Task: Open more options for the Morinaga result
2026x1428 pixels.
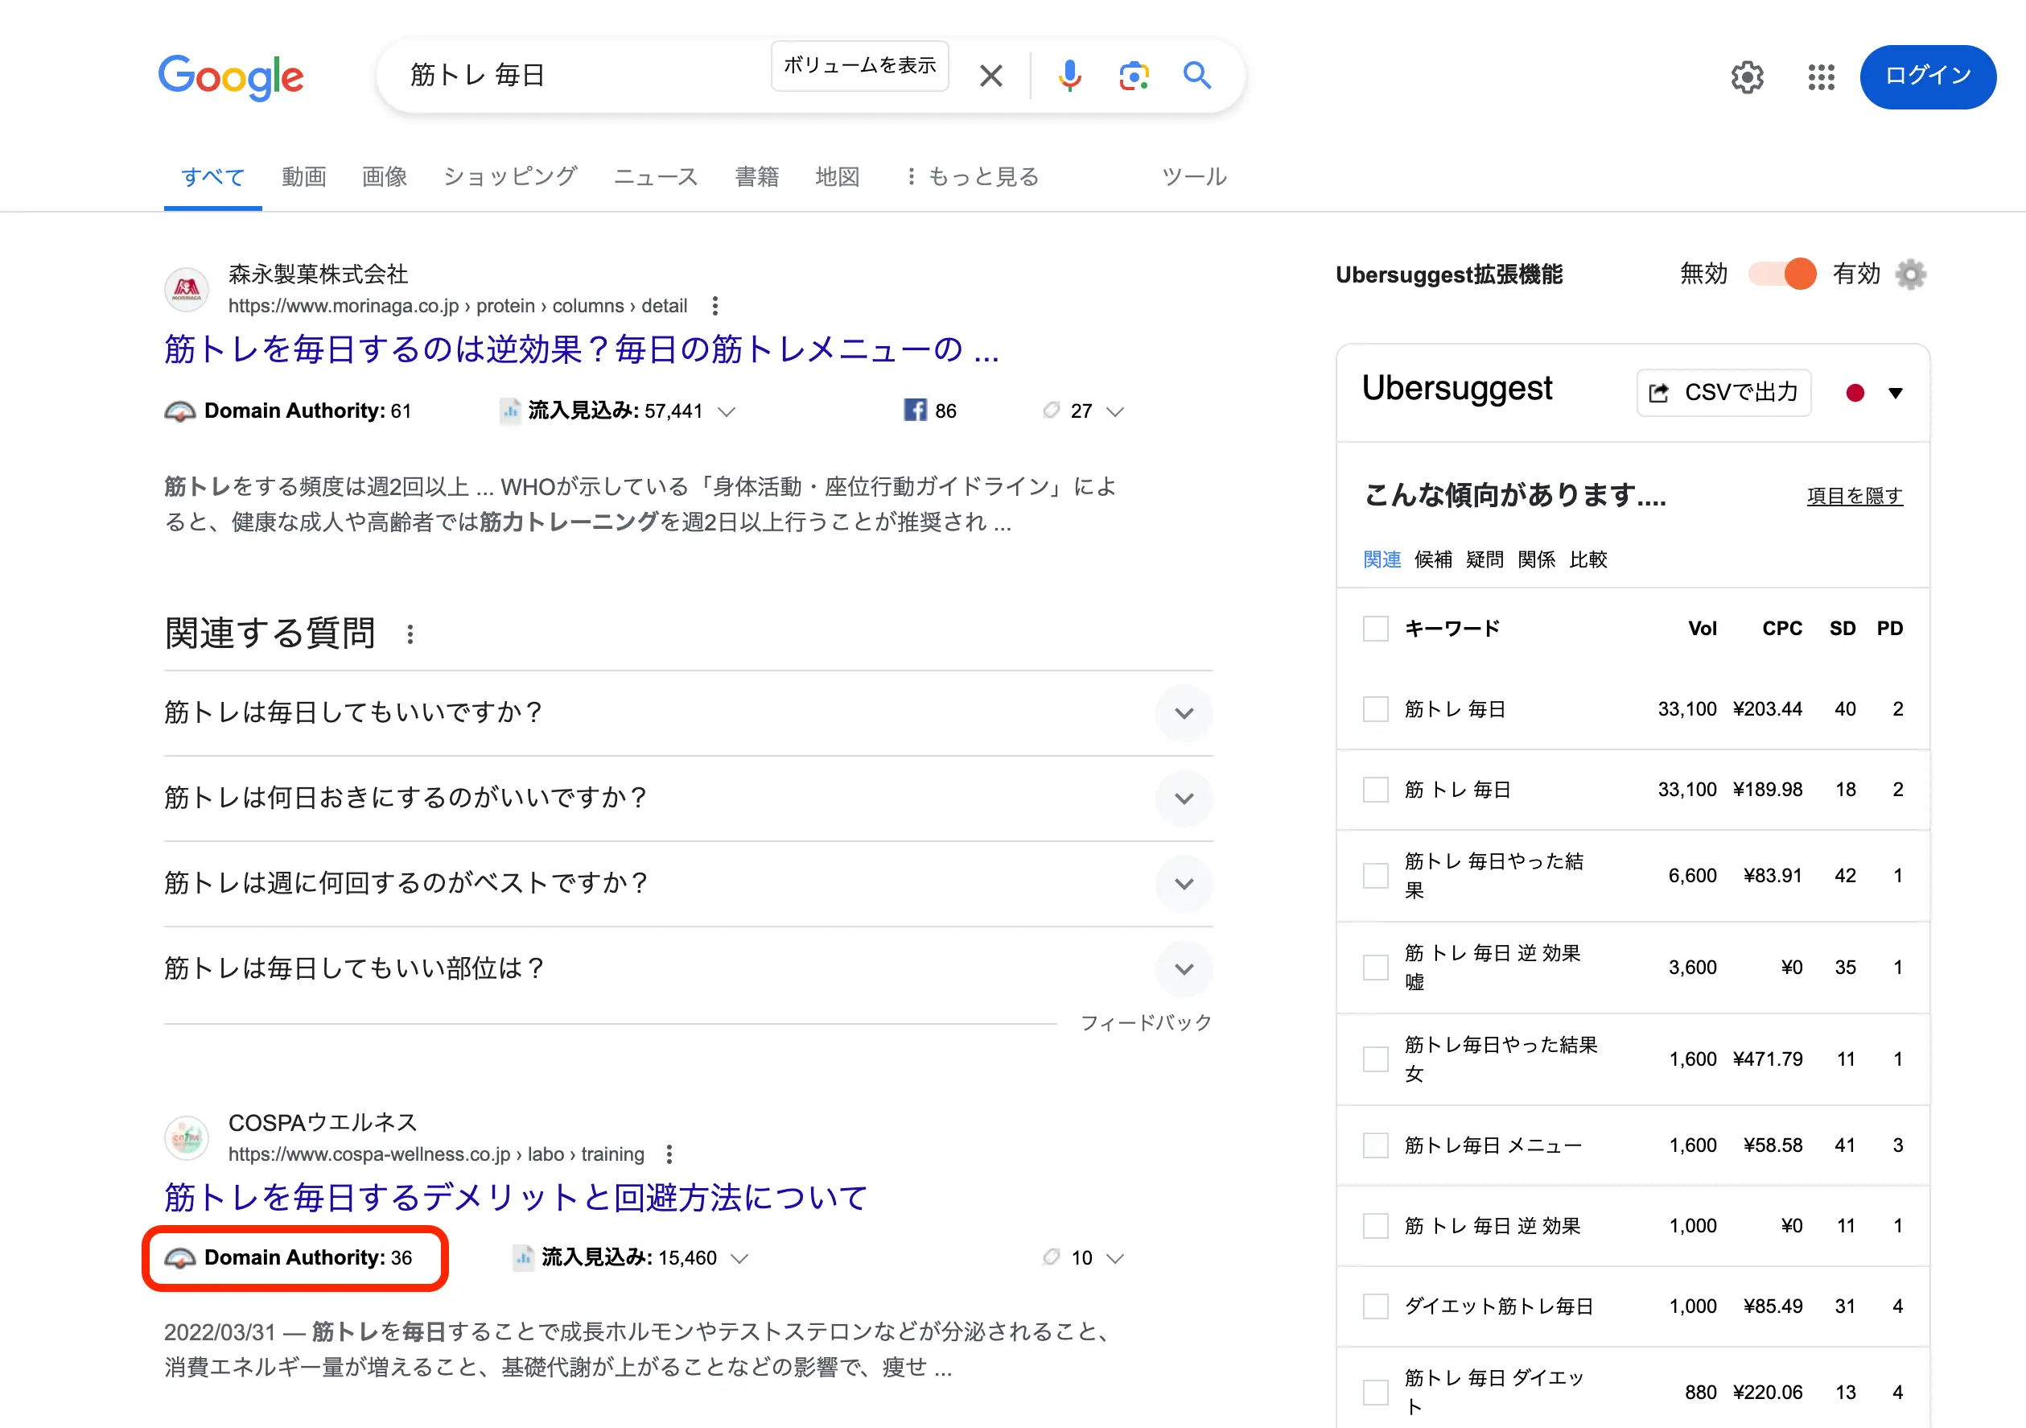Action: coord(714,305)
